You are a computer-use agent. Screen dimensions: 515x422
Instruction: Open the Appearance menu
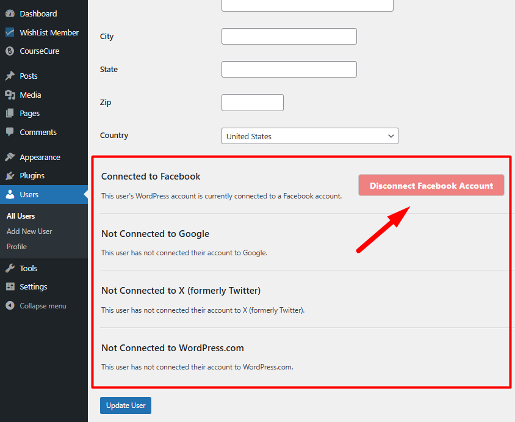point(40,158)
